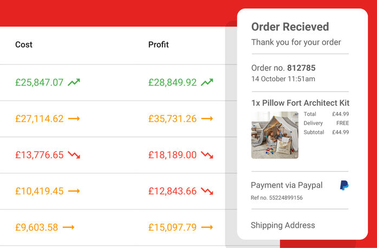Click the green upward trend arrow beside £28,849.92

tap(207, 82)
